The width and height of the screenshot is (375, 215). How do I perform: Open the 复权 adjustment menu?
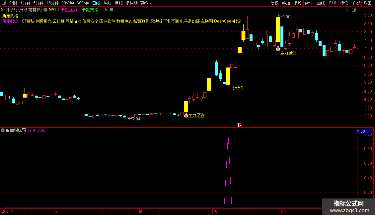(274, 3)
